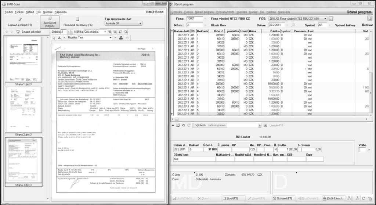Open Účtování menu in Účetní program
This screenshot has width=376, height=205.
pos(177,12)
